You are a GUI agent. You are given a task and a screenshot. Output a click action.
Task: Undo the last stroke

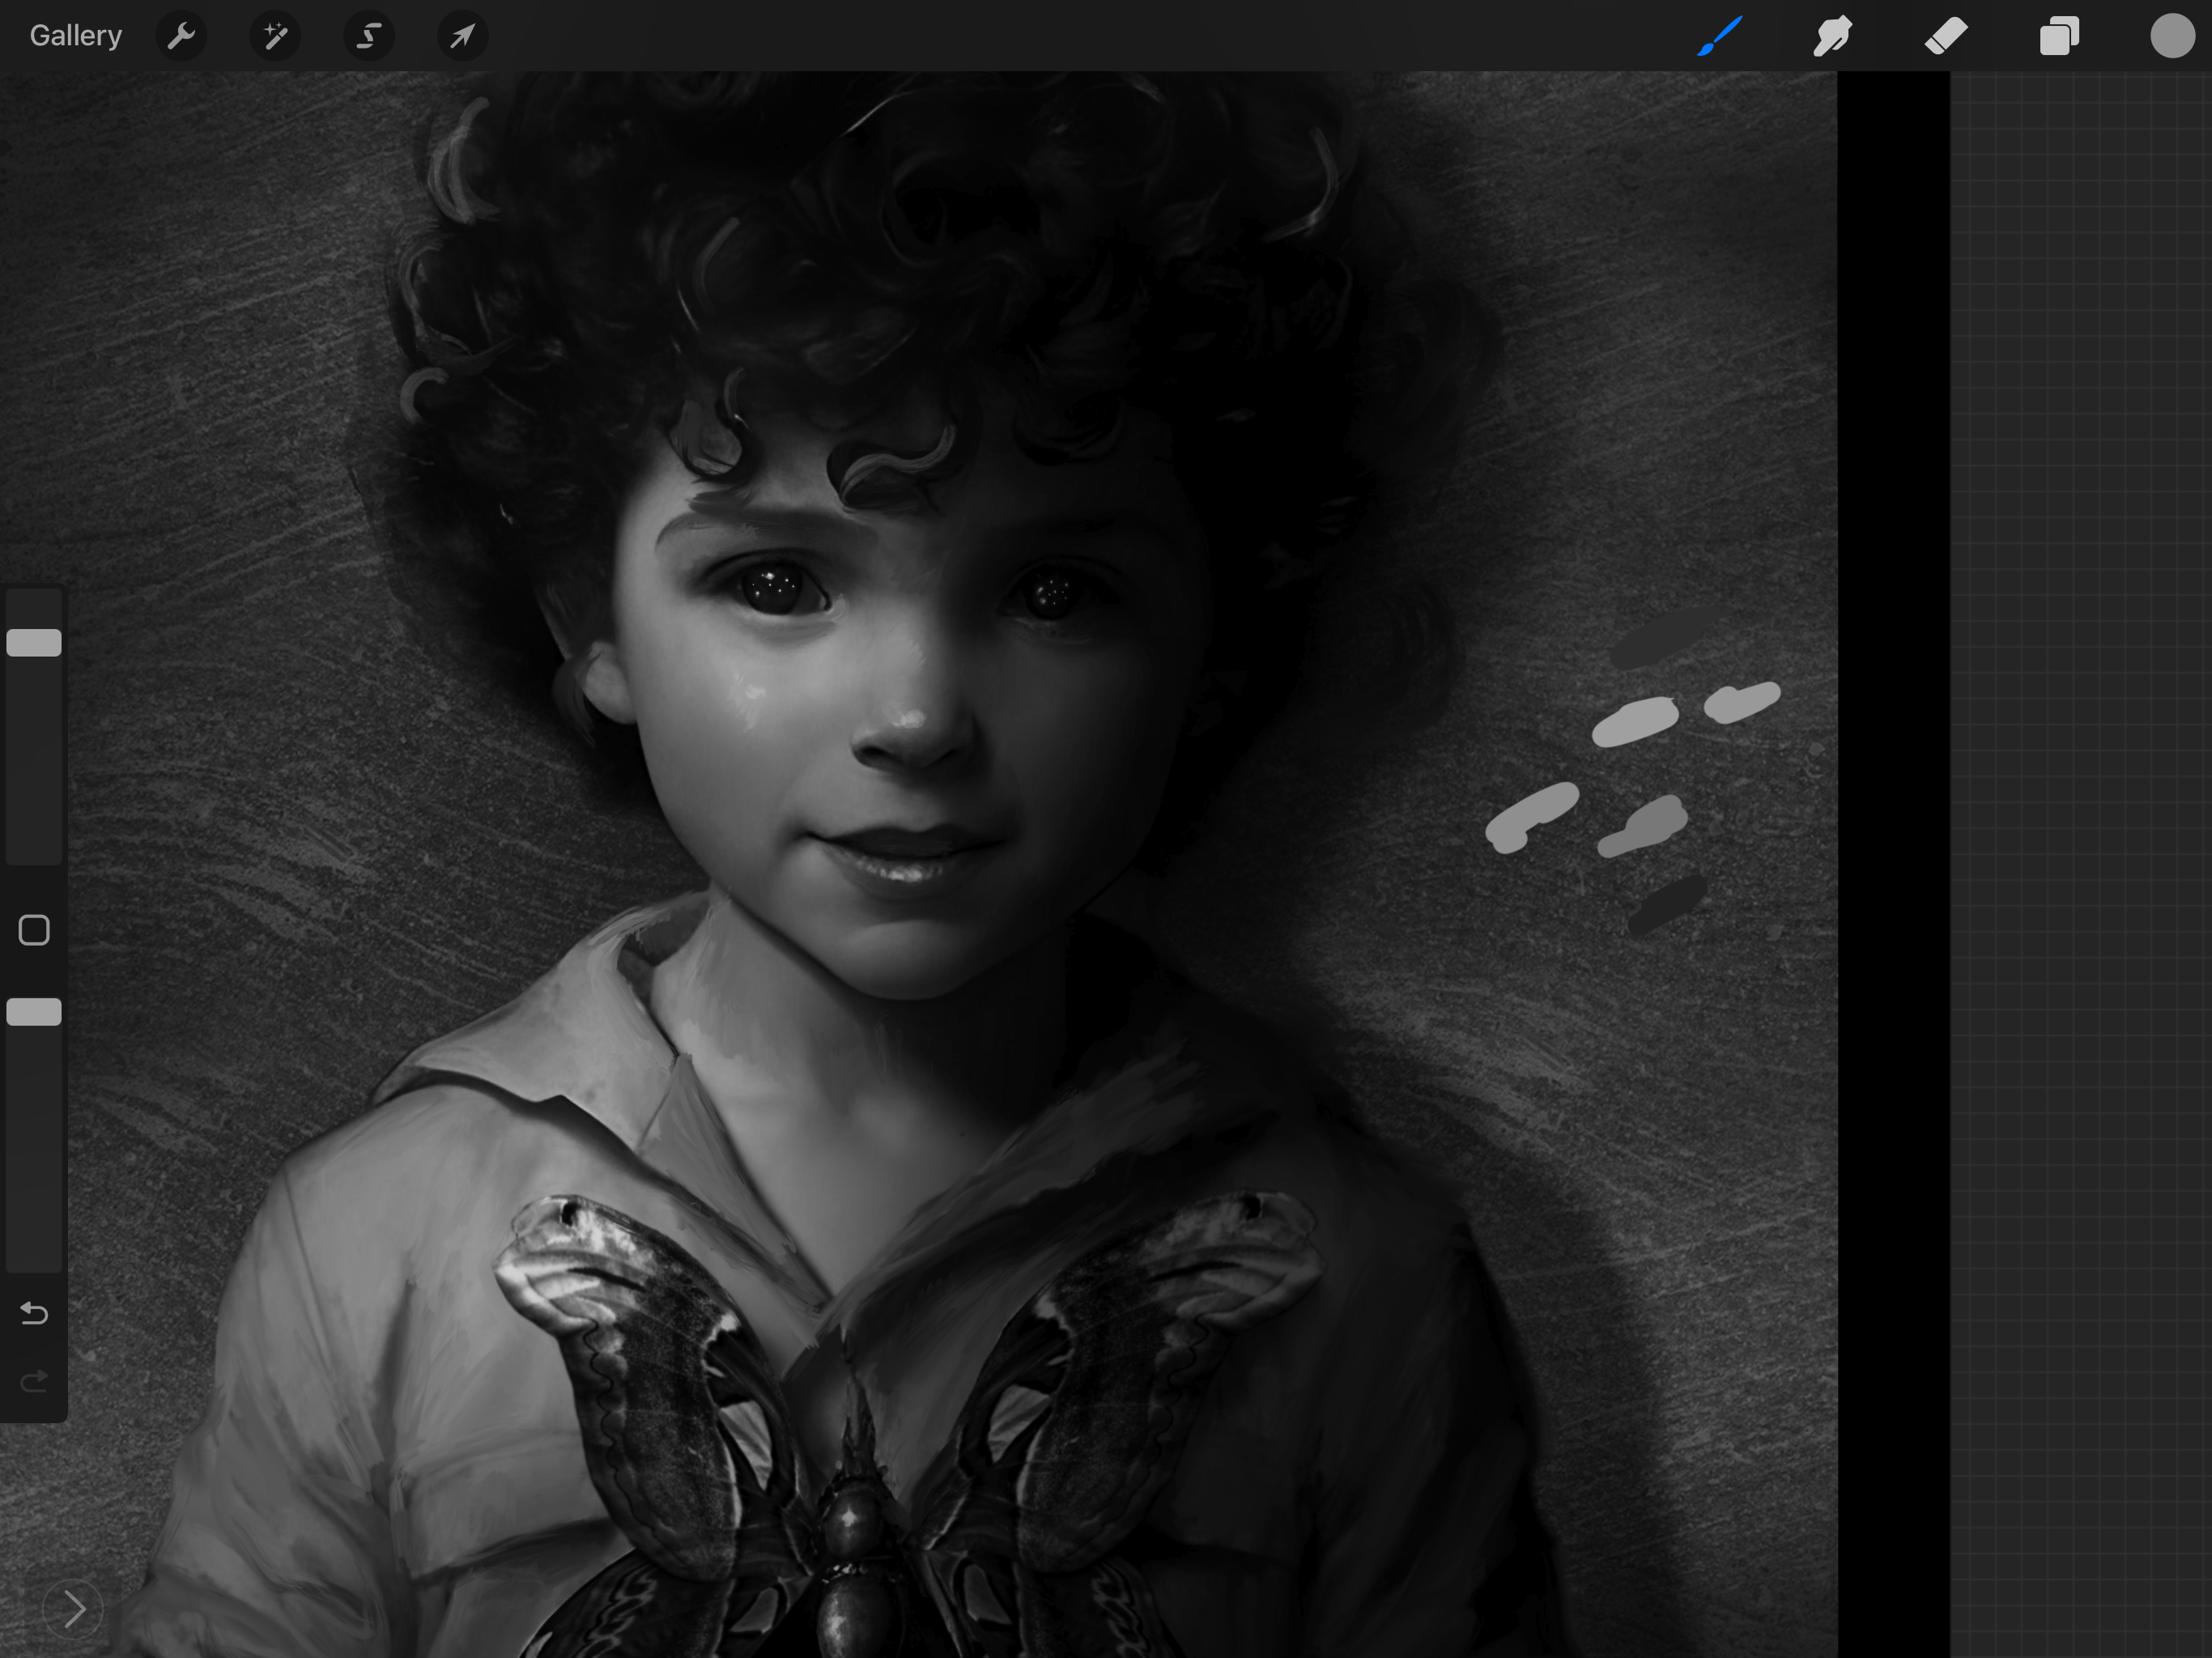[34, 1313]
